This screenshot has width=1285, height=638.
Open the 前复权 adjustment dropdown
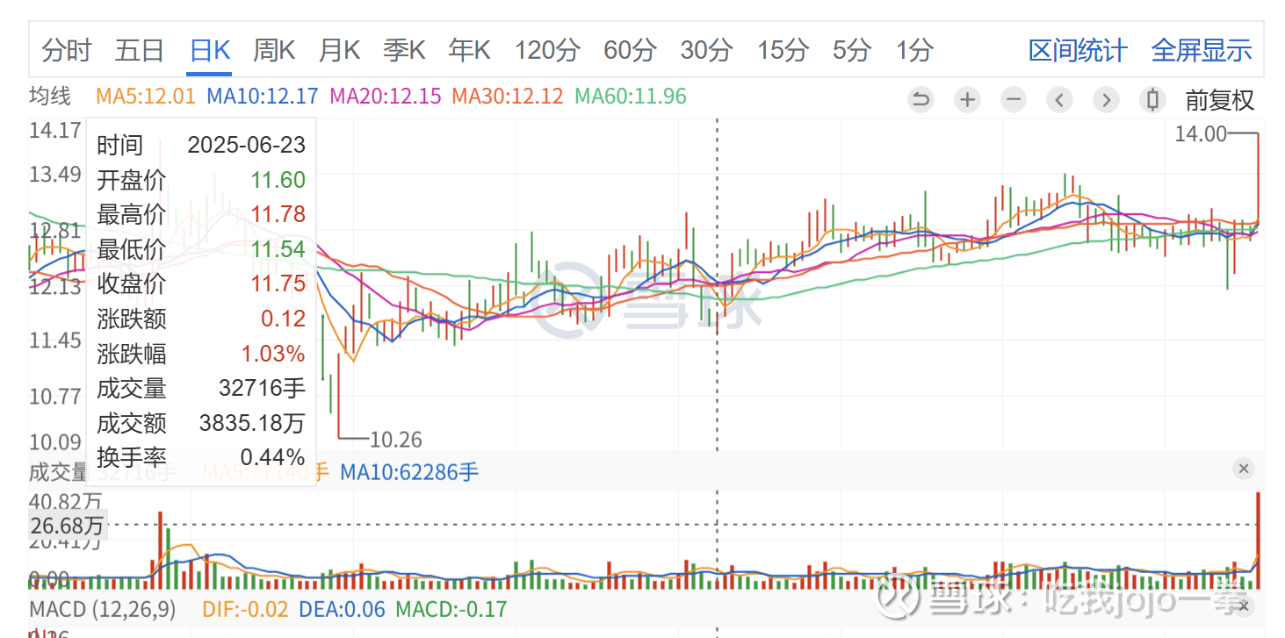1220,100
